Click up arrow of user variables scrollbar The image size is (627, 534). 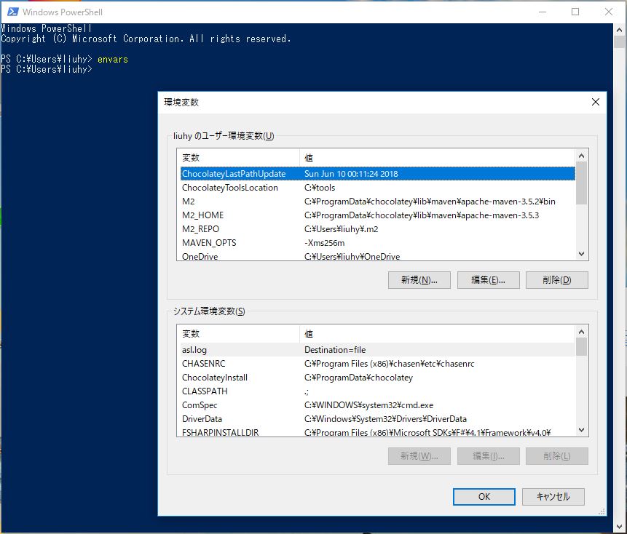click(x=581, y=156)
